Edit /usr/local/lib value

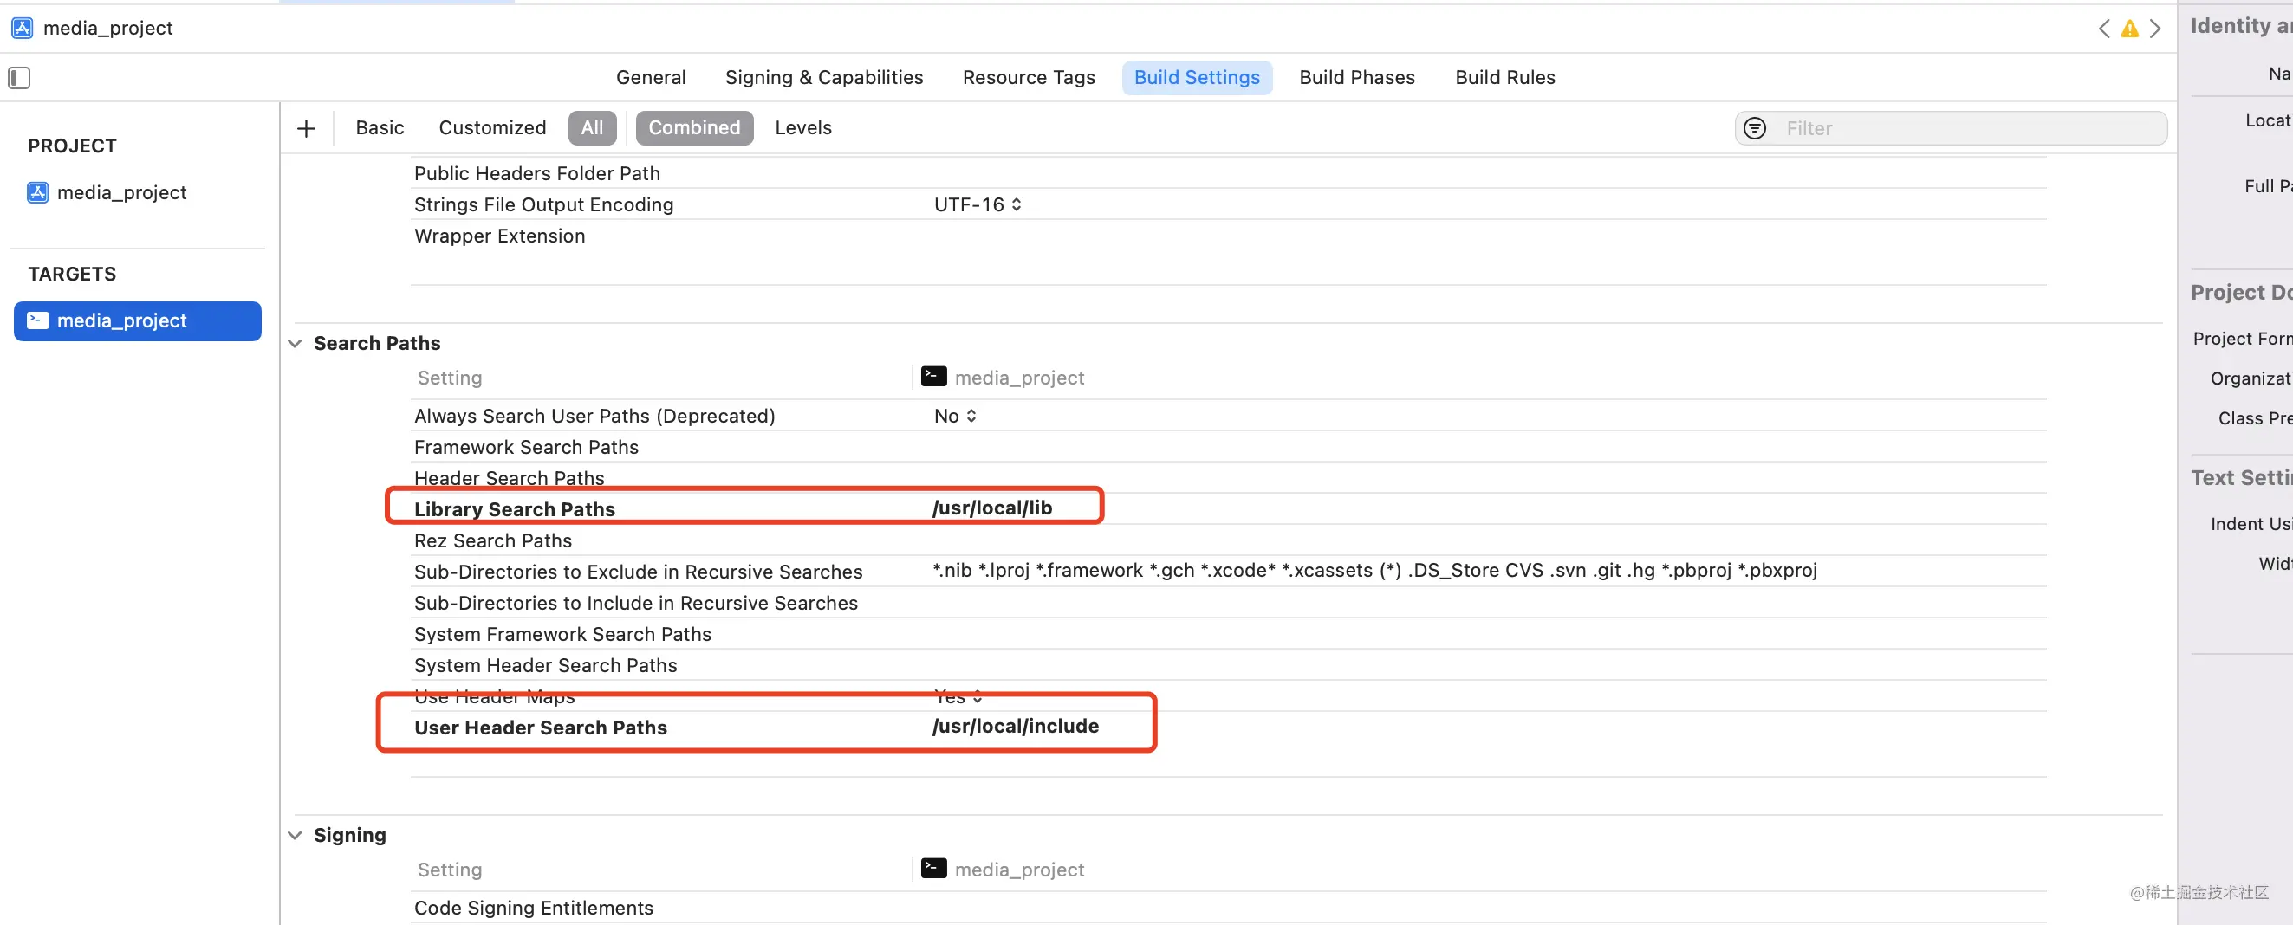click(991, 508)
